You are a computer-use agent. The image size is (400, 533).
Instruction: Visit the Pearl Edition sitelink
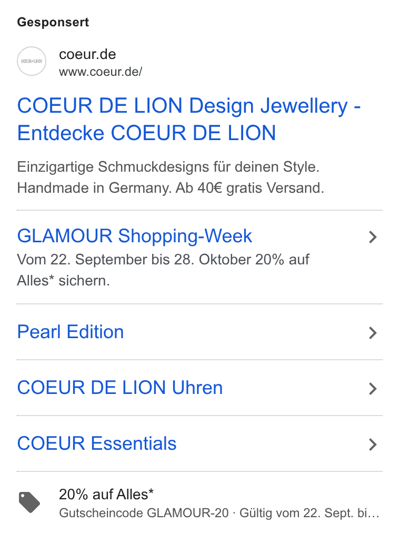(x=71, y=332)
